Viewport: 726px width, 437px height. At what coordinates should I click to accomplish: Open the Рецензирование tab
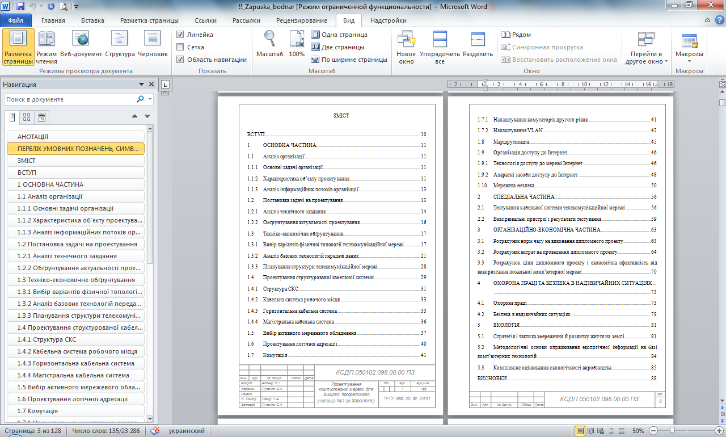coord(301,20)
